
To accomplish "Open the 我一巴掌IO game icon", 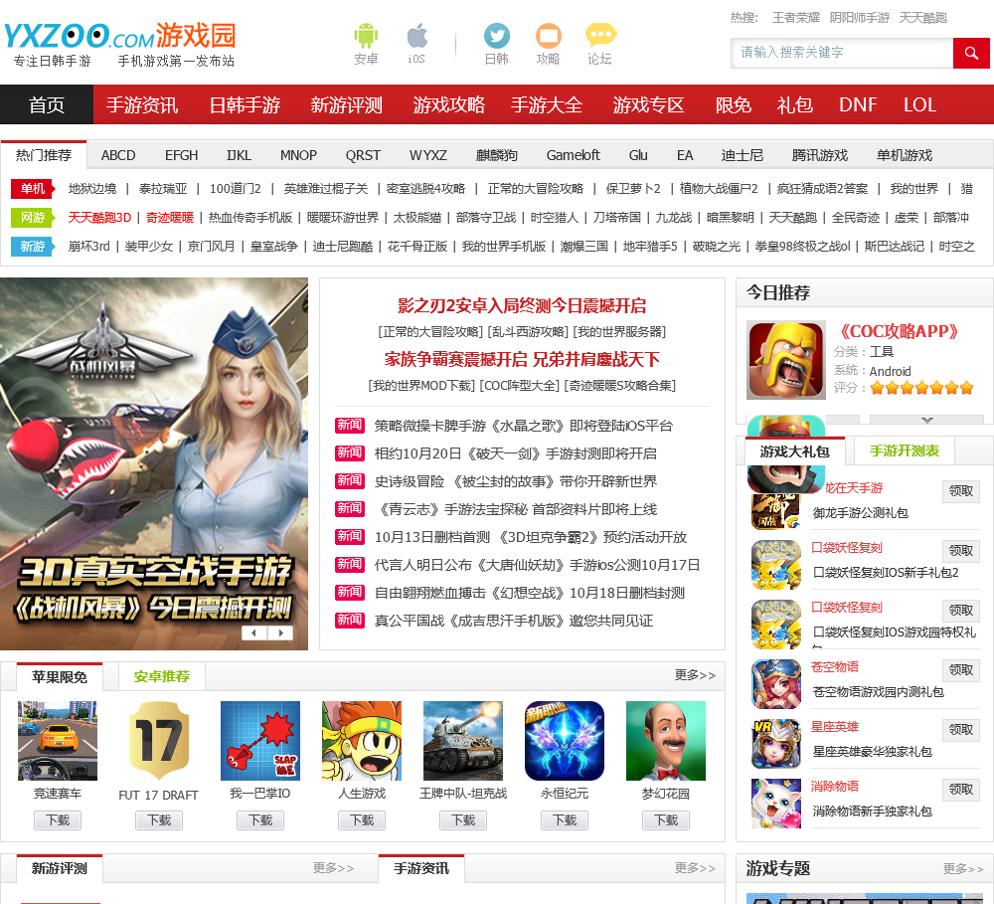I will [259, 740].
